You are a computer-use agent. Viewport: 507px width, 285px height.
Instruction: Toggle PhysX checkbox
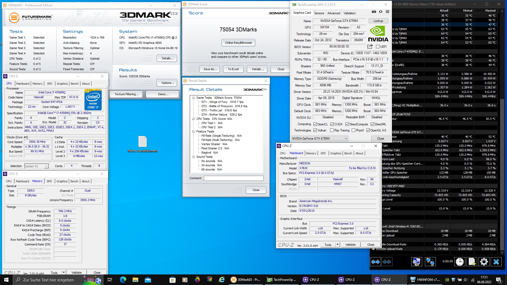click(353, 130)
